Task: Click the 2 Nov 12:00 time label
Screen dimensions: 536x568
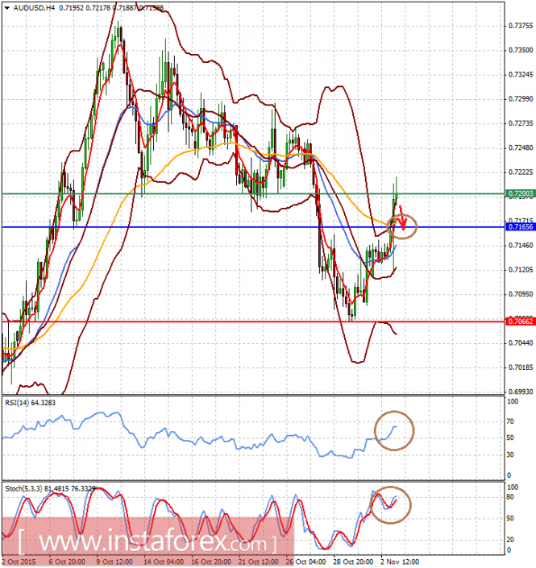Action: (400, 562)
